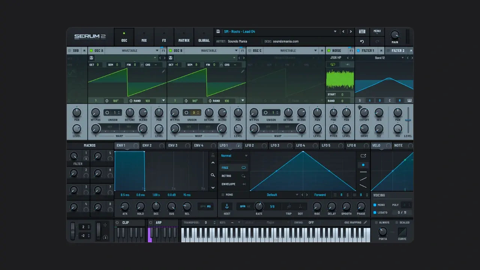Open the preset name dropdown arrow
This screenshot has height=270, width=480.
click(335, 31)
